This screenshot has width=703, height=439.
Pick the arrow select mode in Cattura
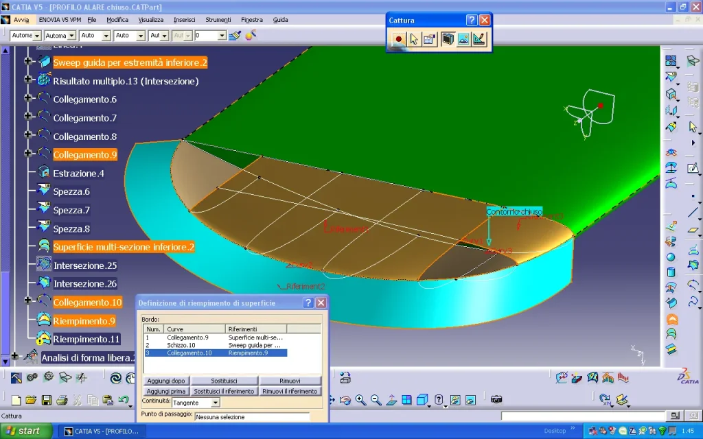point(413,39)
